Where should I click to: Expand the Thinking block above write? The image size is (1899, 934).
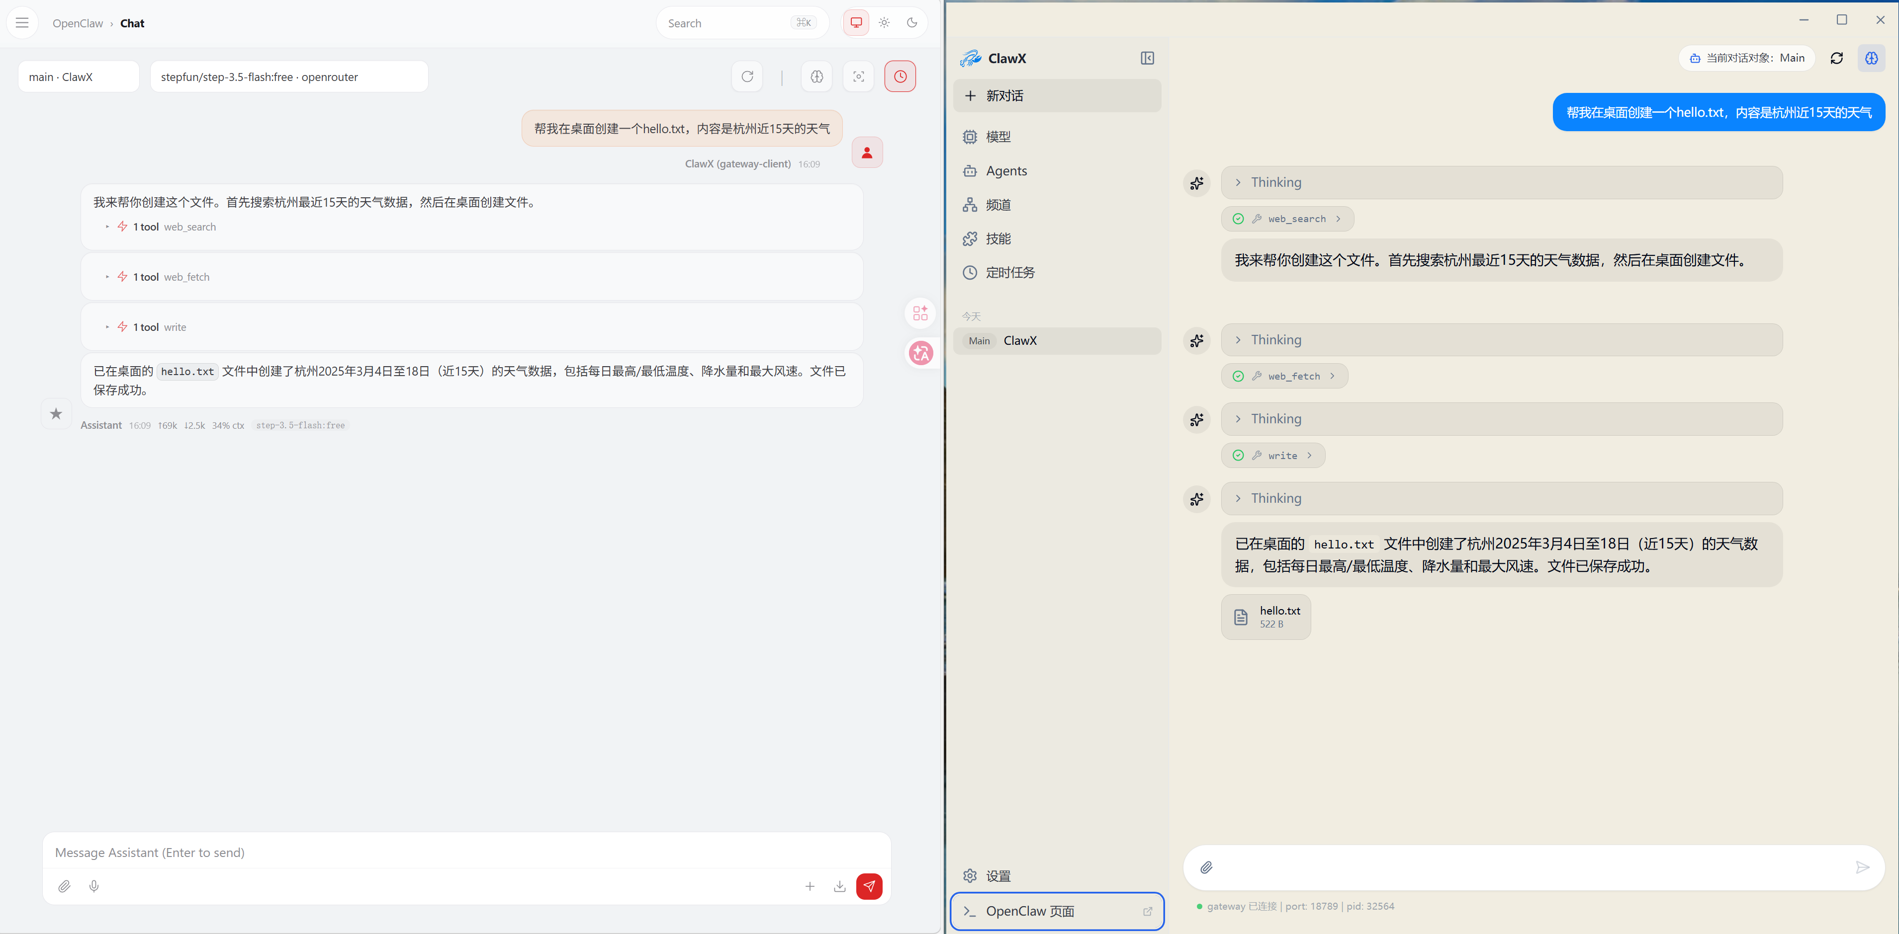point(1502,419)
